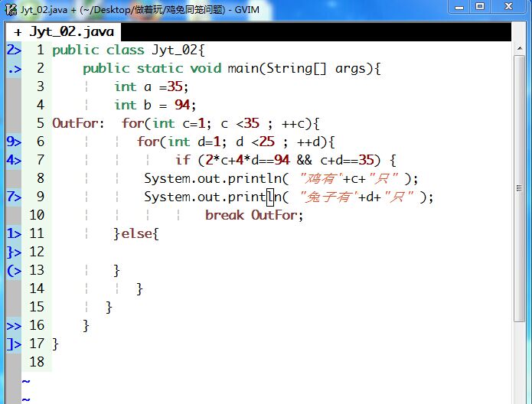The height and width of the screenshot is (404, 532).
Task: Click the '.>' sign marker on line 2
Action: click(14, 69)
